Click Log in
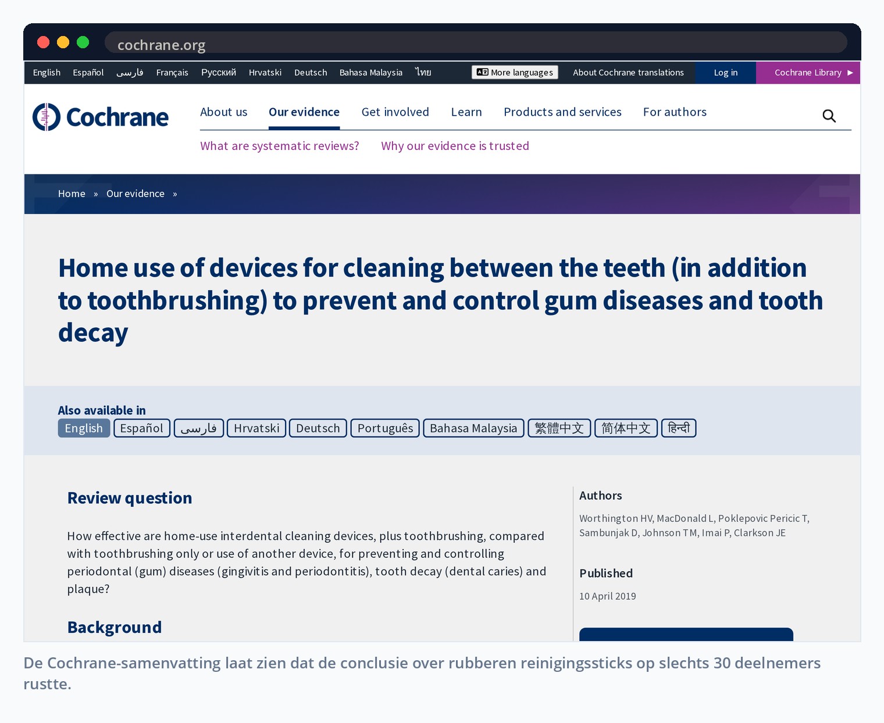884x723 pixels. tap(726, 73)
